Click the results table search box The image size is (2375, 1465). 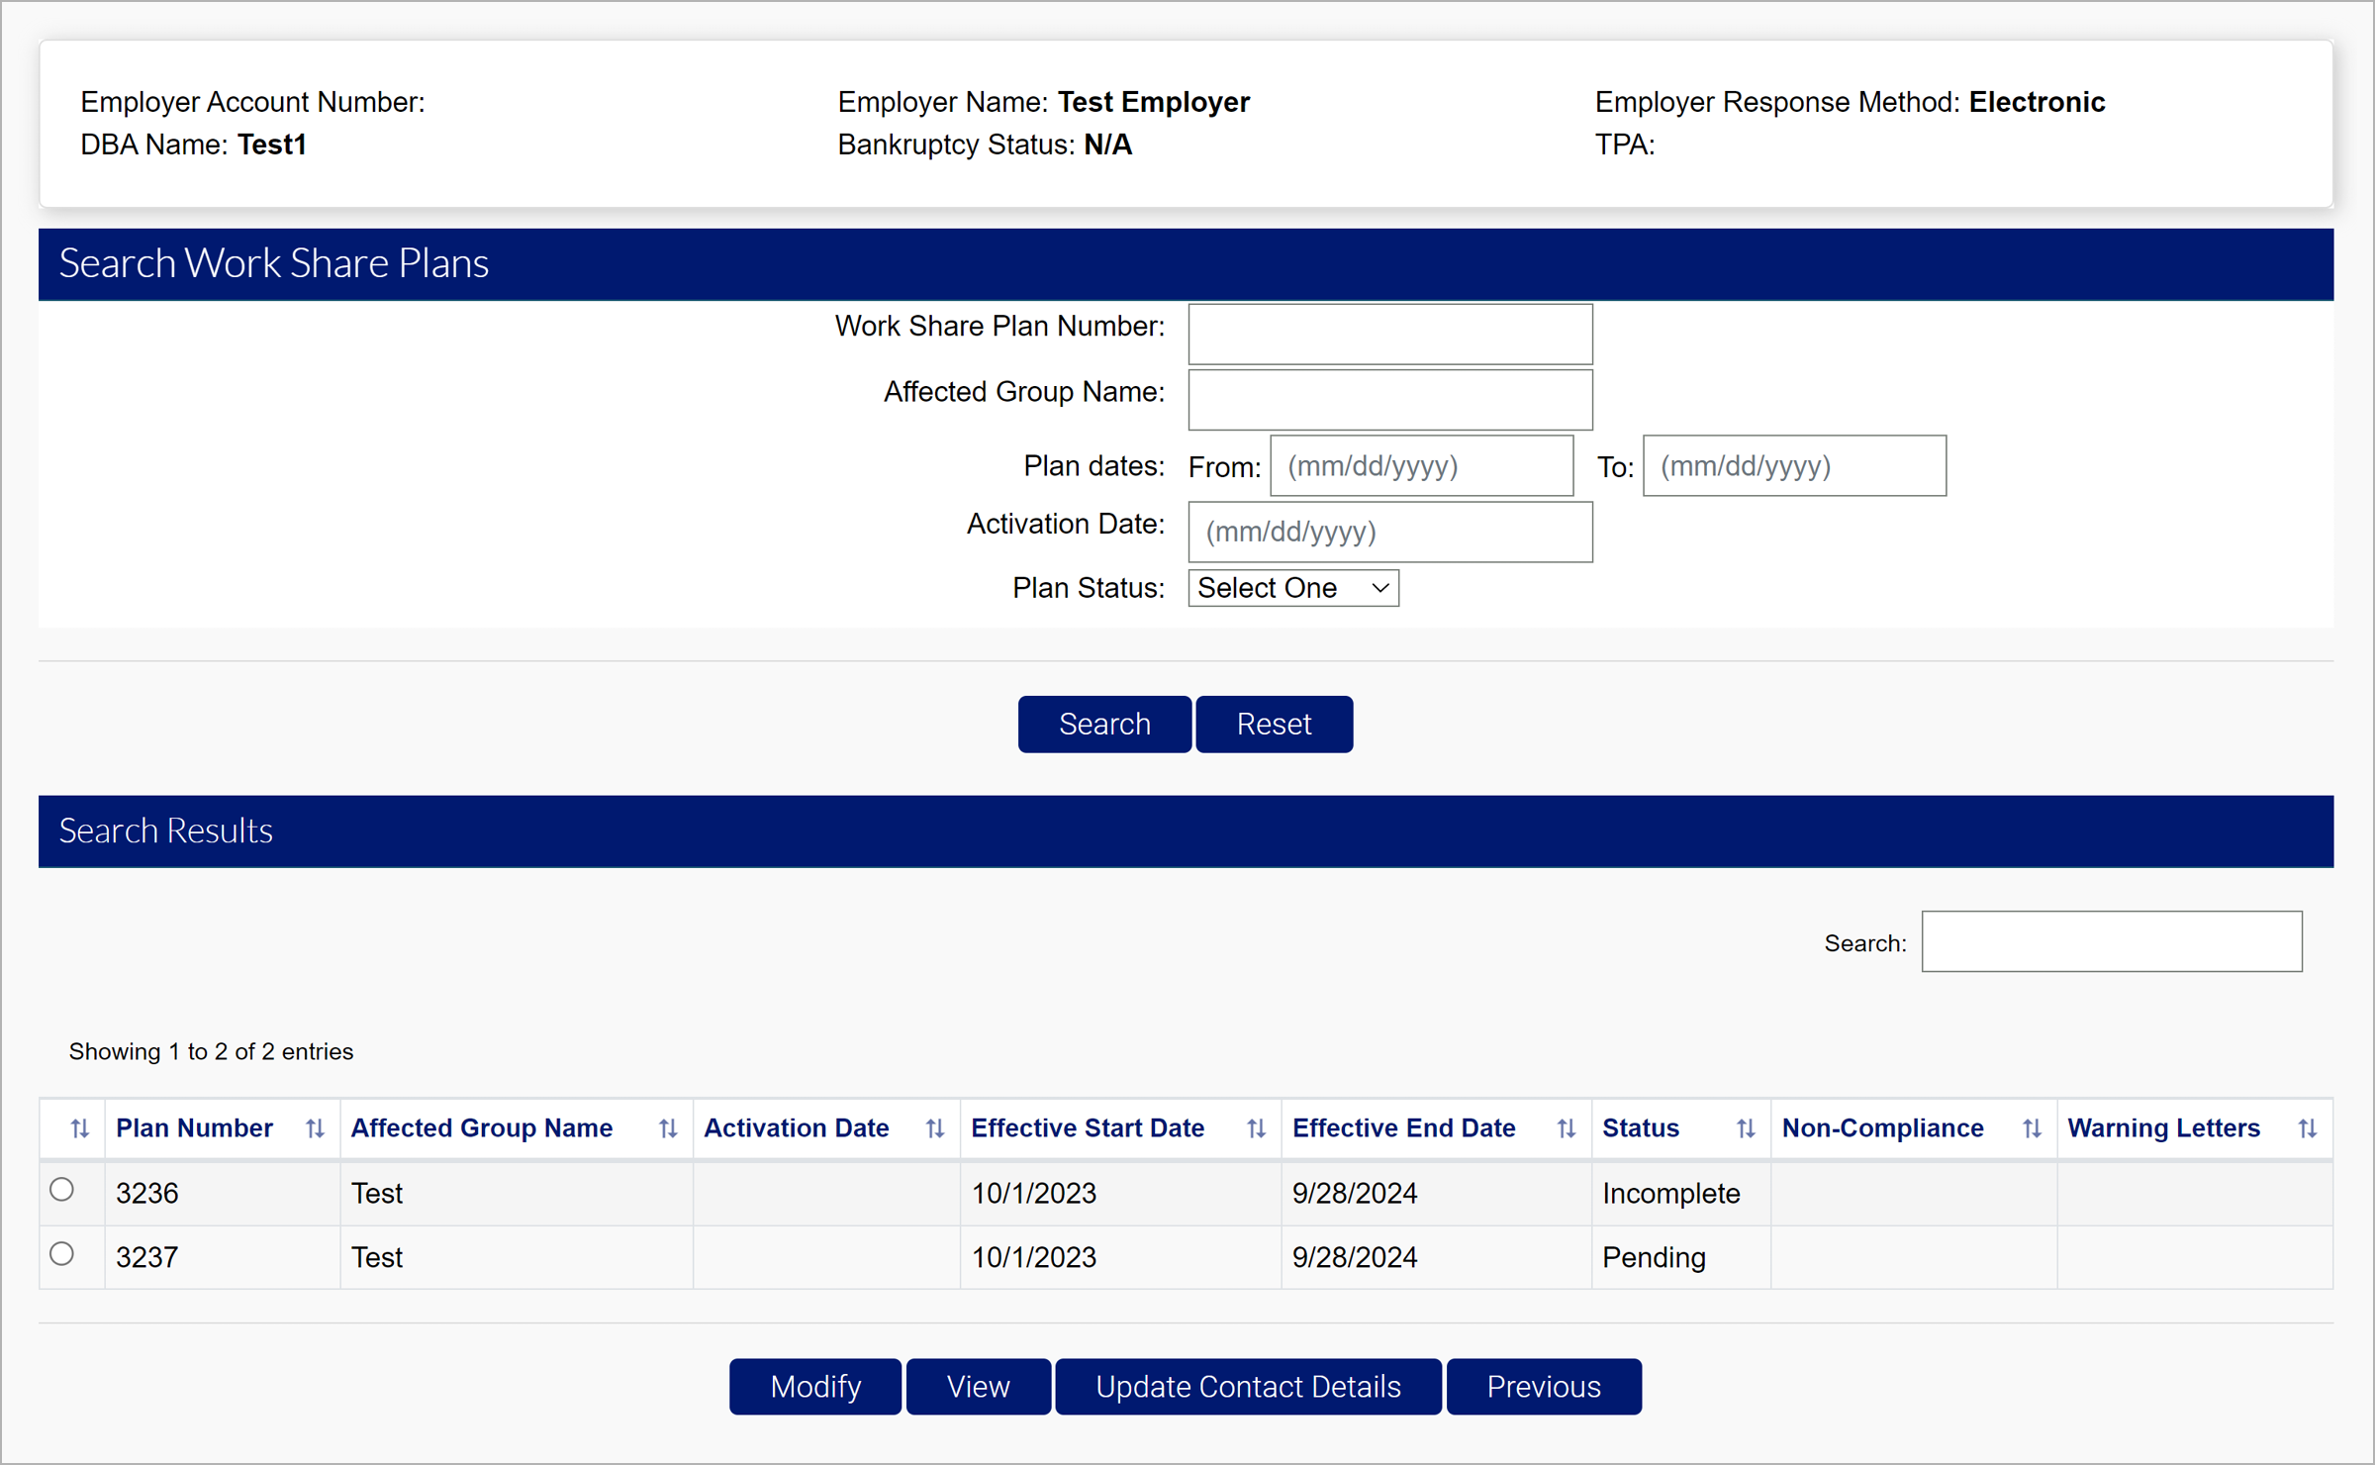(x=2111, y=941)
